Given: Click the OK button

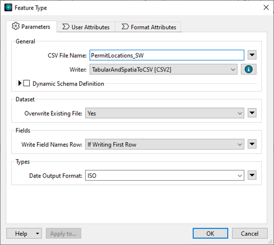Looking at the screenshot, I should click(210, 233).
